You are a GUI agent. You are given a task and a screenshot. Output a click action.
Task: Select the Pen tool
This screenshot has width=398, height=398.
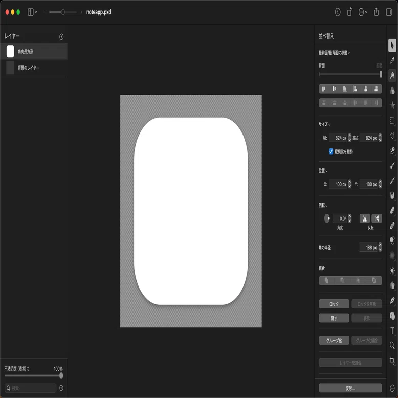pyautogui.click(x=392, y=300)
